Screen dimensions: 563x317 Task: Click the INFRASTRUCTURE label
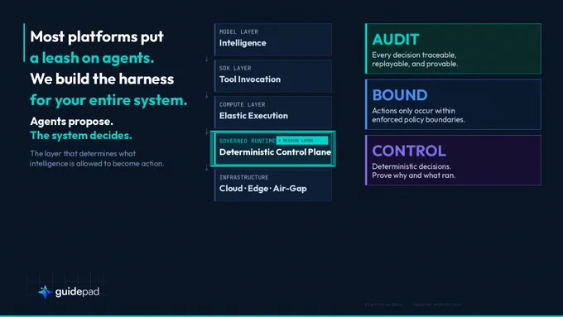(243, 177)
